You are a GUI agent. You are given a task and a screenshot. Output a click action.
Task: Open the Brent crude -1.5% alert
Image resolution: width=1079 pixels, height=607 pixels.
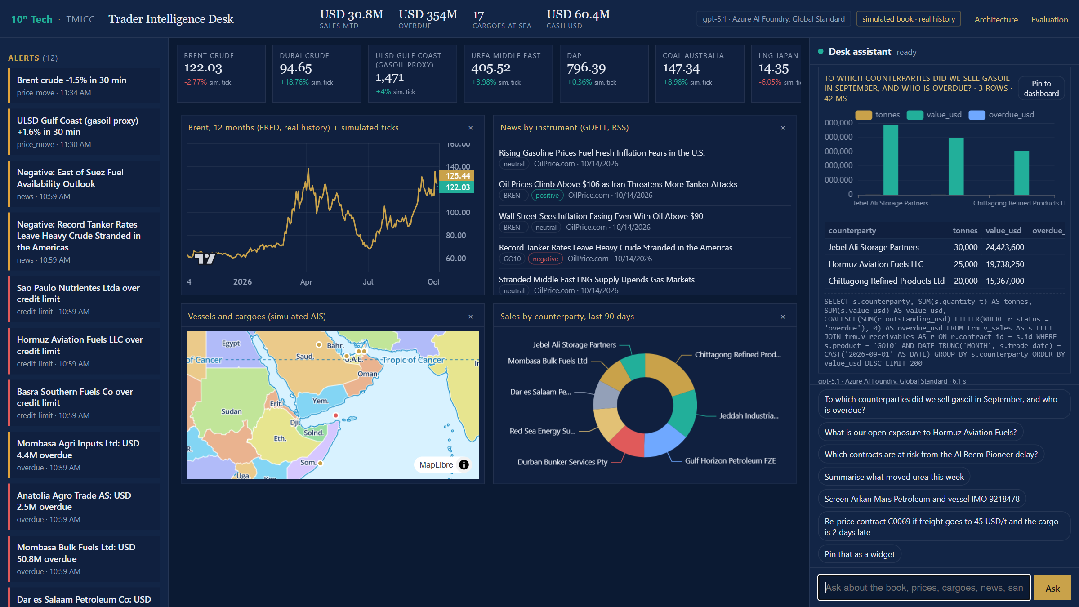point(84,86)
